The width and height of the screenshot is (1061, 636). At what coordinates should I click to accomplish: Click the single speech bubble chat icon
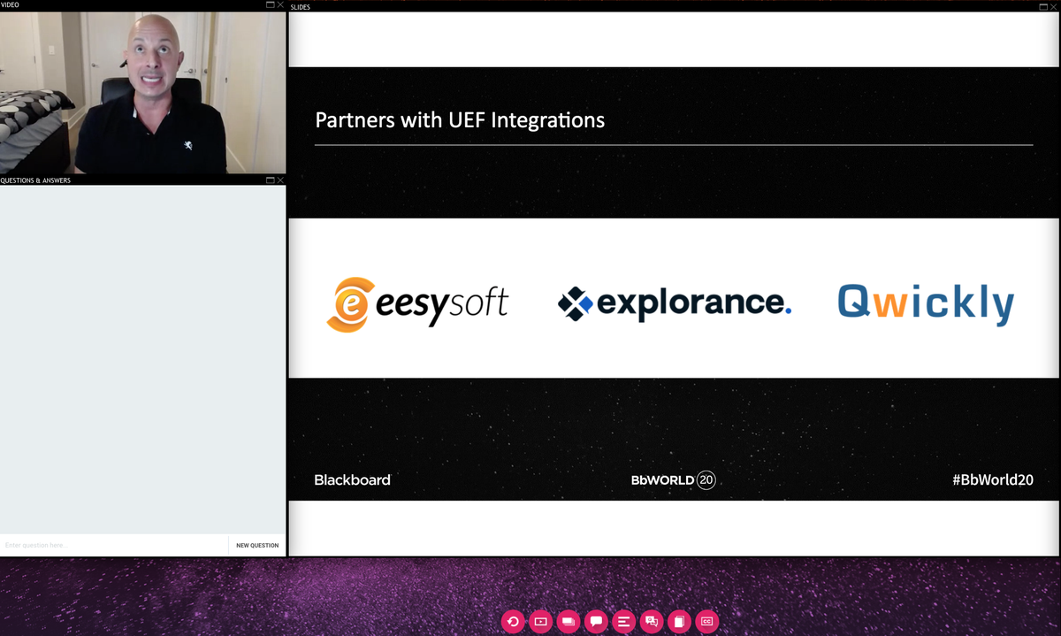(x=596, y=622)
